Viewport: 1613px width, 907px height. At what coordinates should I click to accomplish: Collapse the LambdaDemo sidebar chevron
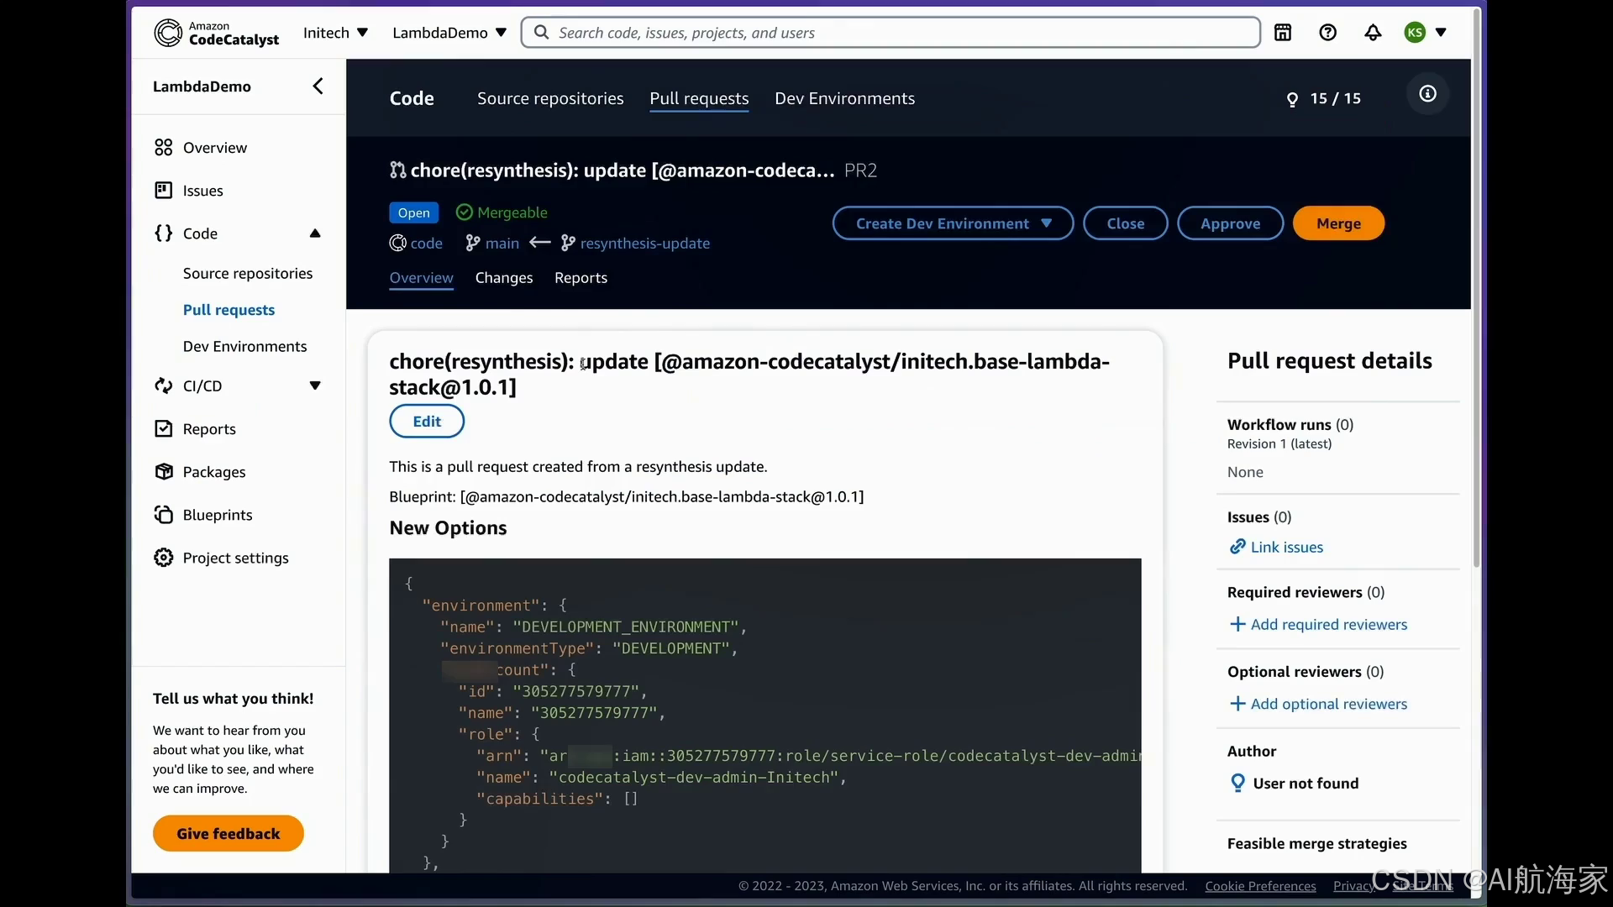(318, 86)
